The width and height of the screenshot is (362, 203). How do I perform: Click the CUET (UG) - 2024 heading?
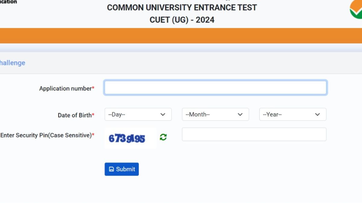[182, 20]
